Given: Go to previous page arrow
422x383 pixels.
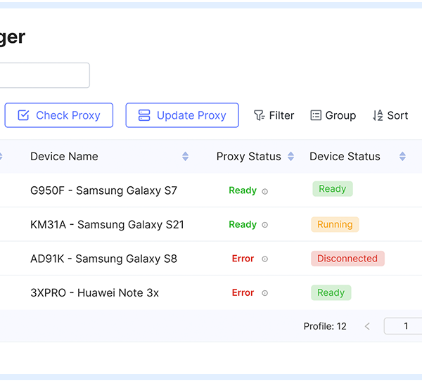Looking at the screenshot, I should point(367,327).
